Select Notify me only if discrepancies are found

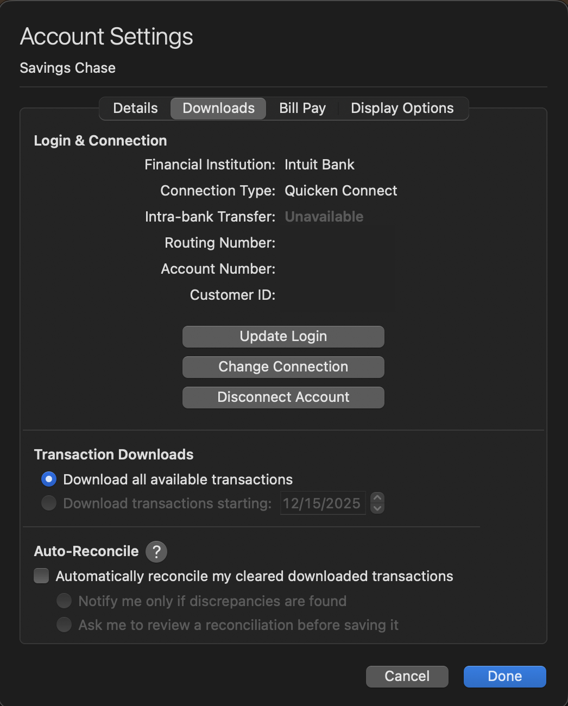coord(64,601)
